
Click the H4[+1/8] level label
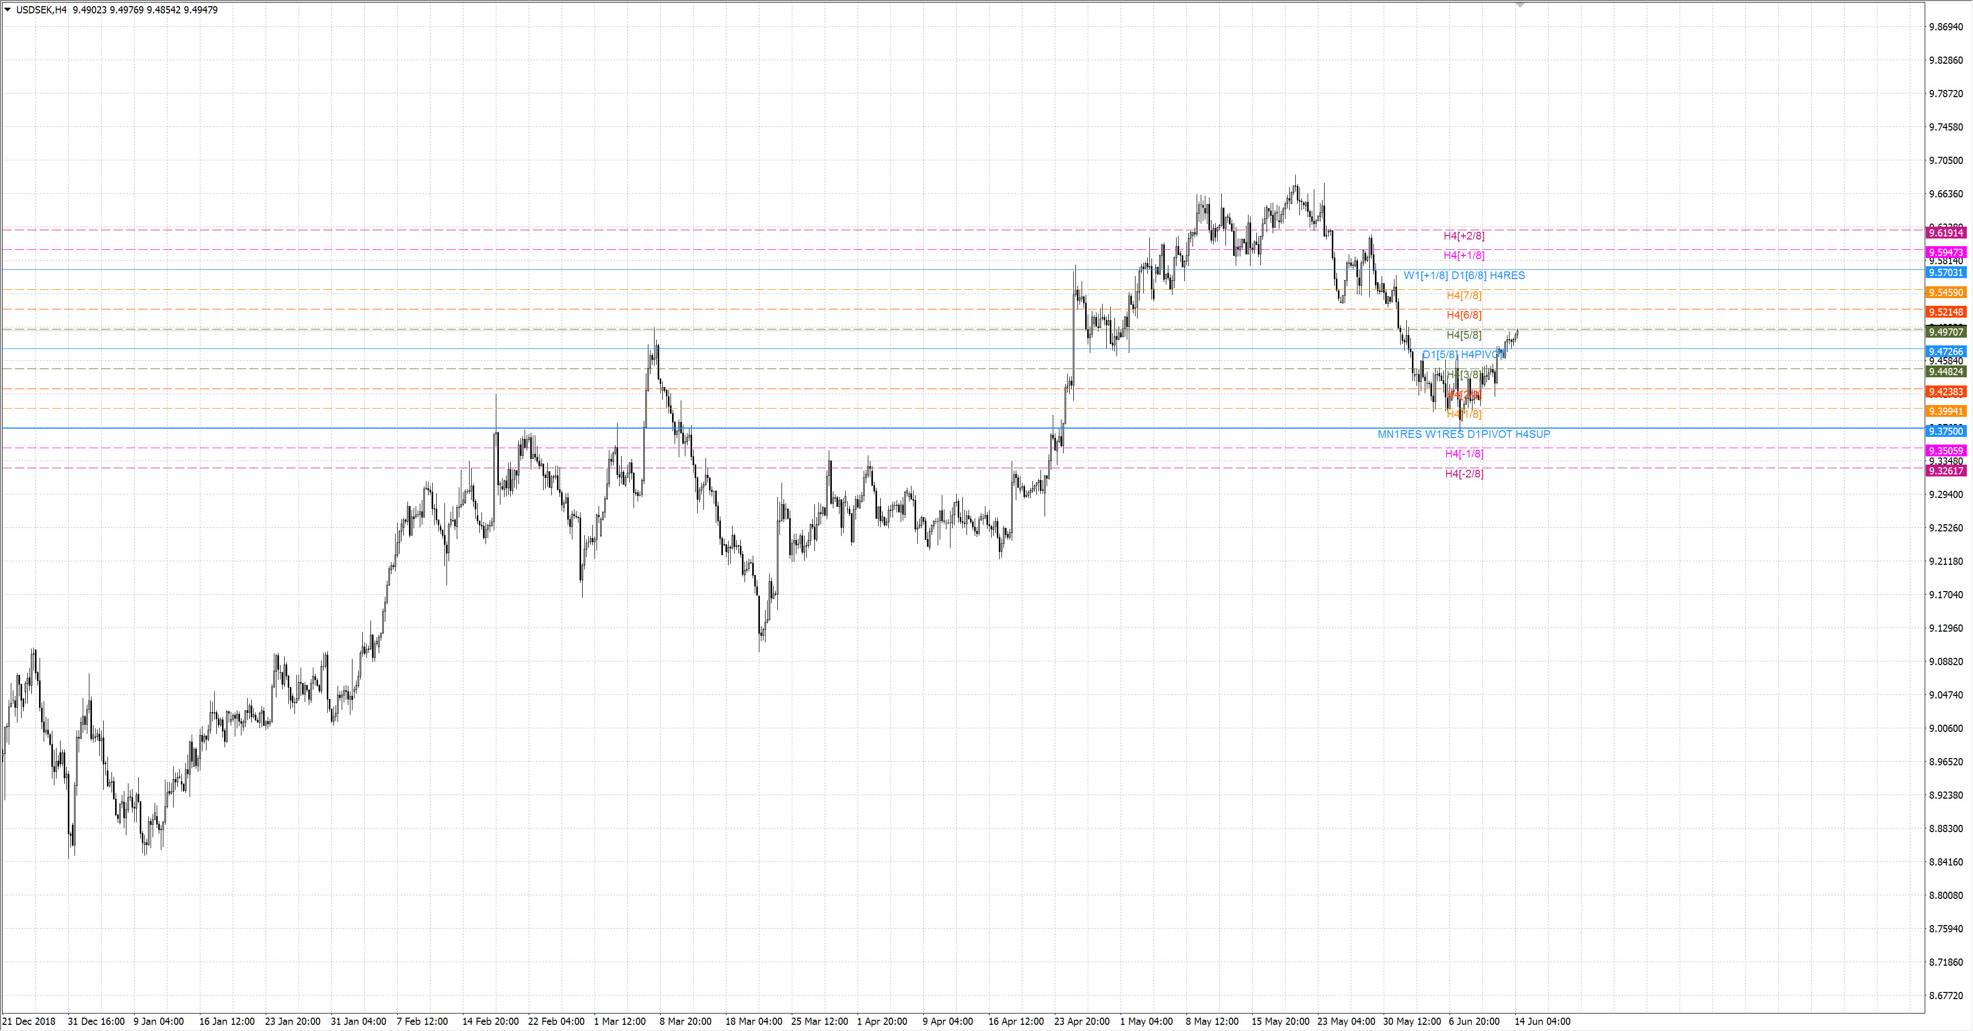1464,256
